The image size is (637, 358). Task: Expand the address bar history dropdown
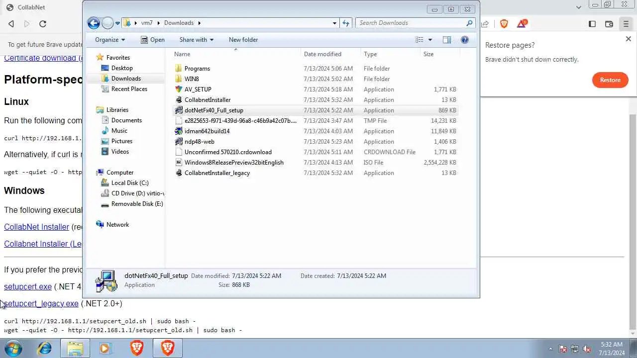point(335,23)
